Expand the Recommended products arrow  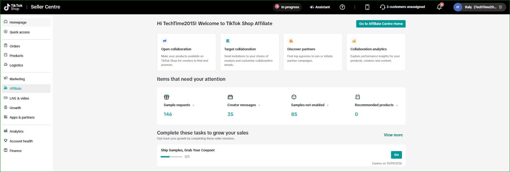[x=397, y=105]
